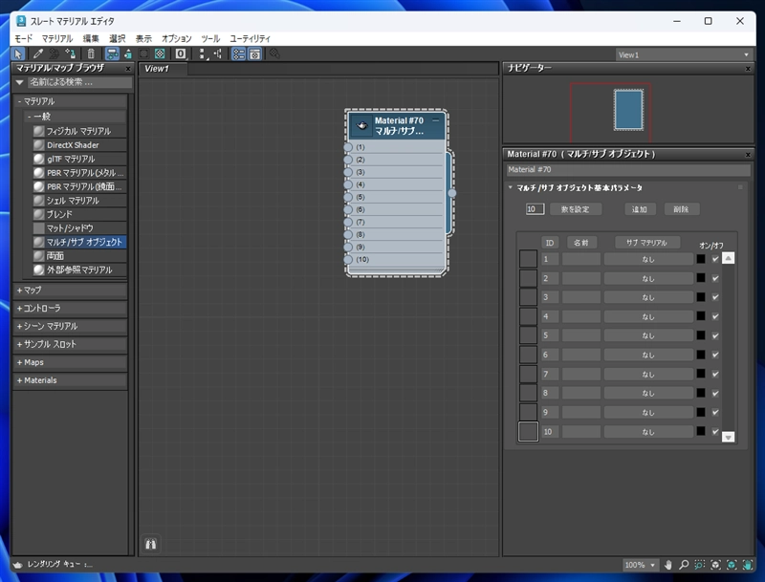
Task: Click Zoom Extents Selected teal icon
Action: pos(732,565)
